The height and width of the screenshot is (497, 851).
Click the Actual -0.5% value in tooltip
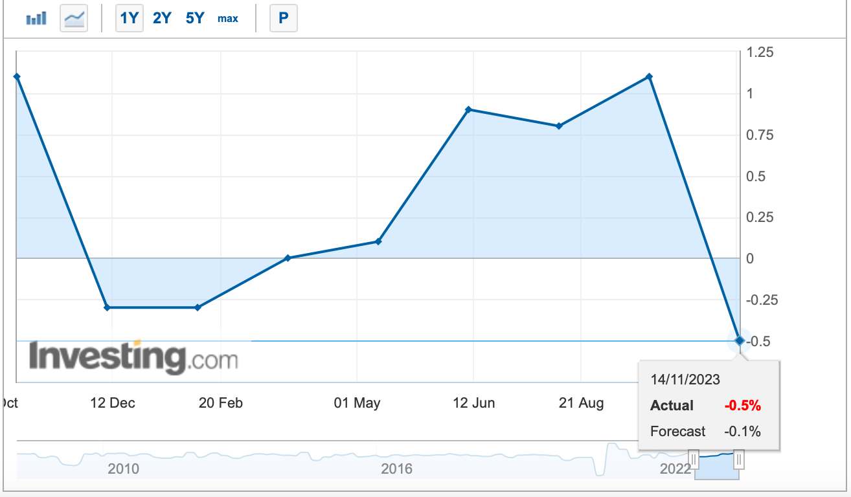tap(742, 406)
